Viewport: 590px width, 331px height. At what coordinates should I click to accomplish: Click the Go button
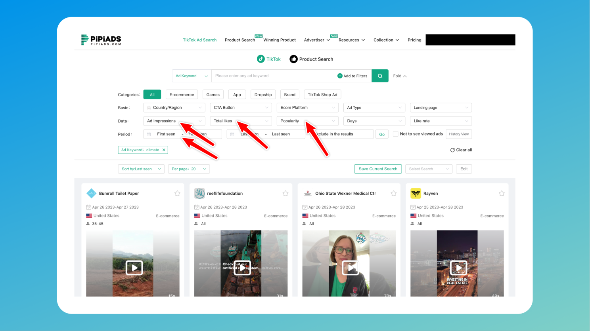(382, 134)
